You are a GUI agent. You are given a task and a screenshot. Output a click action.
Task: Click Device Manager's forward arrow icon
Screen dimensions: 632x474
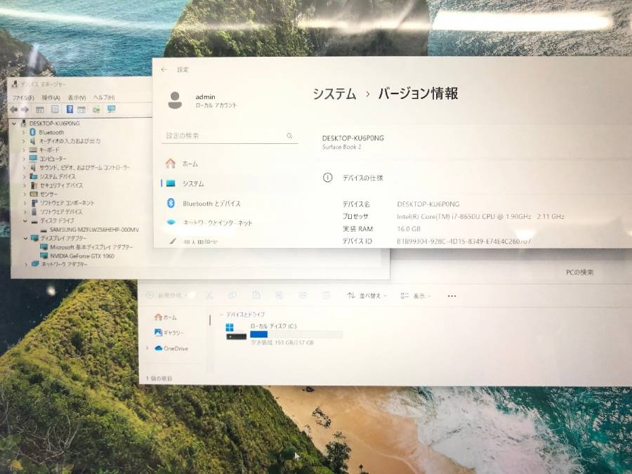tap(25, 110)
